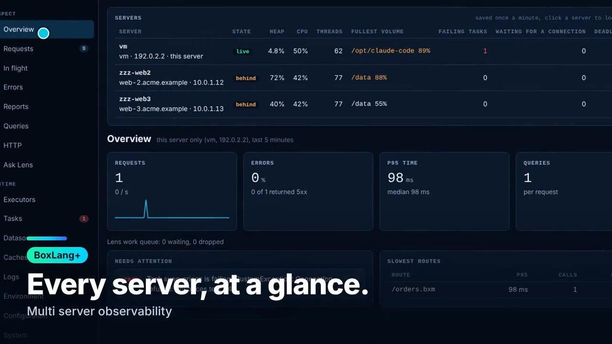Open Reports from the sidebar
This screenshot has width=612, height=344.
(x=16, y=107)
